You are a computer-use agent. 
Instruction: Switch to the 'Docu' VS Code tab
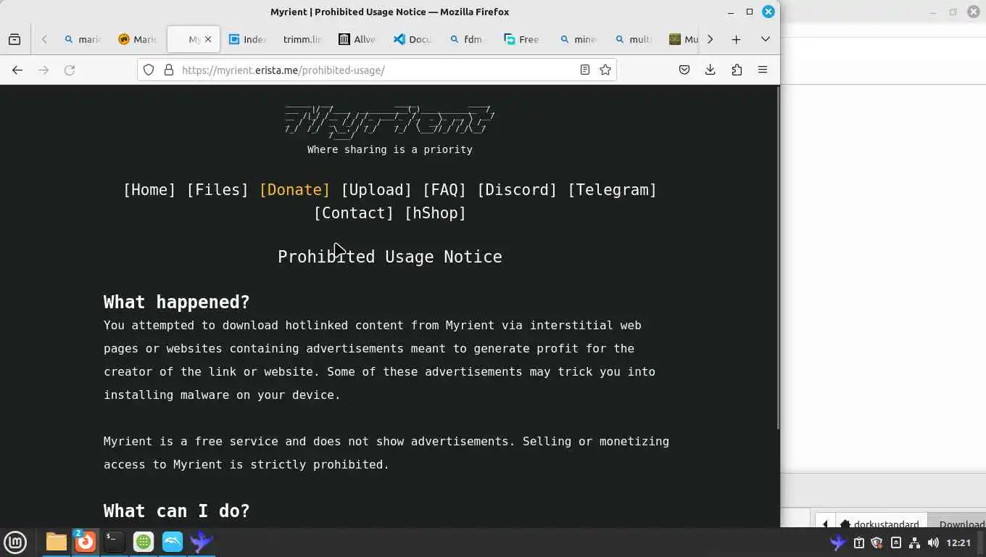pos(413,39)
